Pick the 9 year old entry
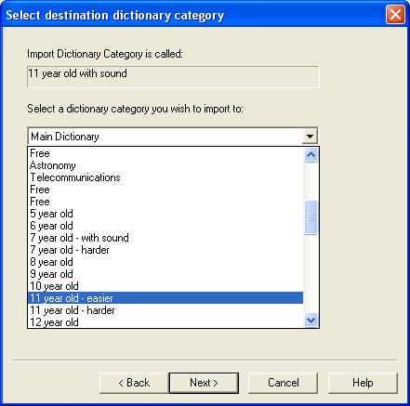410x406 pixels. click(x=165, y=274)
